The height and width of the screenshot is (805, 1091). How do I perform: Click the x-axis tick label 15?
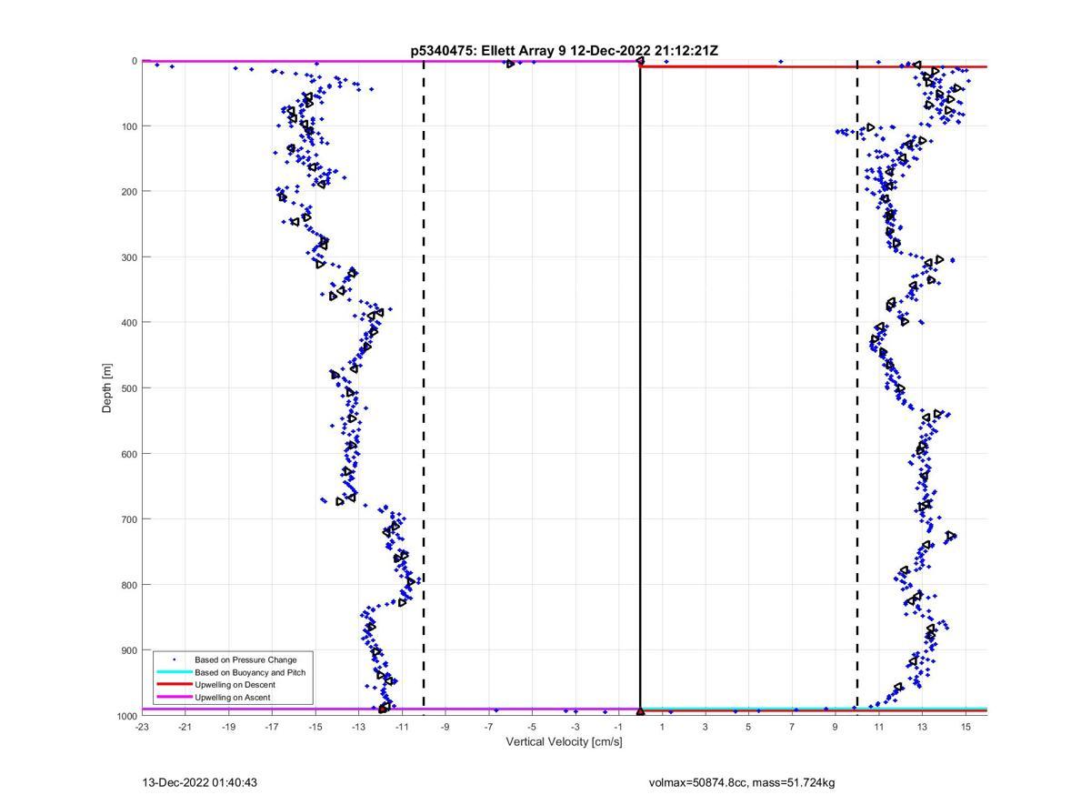click(966, 727)
